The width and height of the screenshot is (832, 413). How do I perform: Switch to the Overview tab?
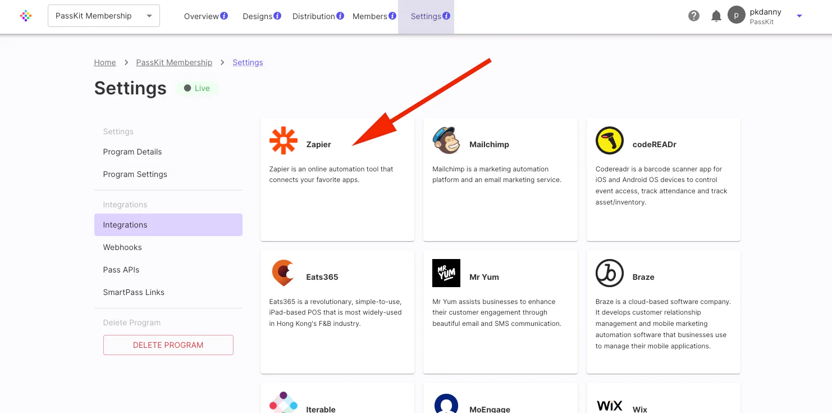click(x=201, y=16)
